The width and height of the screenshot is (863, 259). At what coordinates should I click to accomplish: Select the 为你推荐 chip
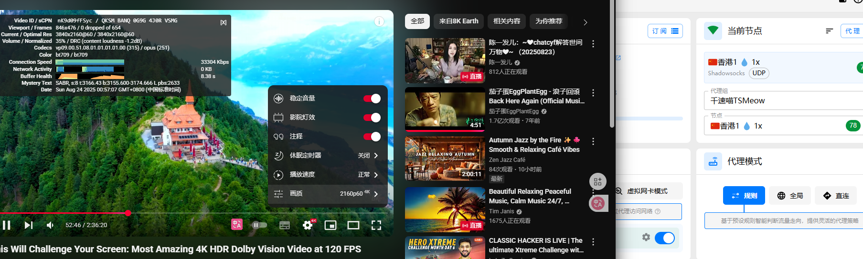(549, 21)
